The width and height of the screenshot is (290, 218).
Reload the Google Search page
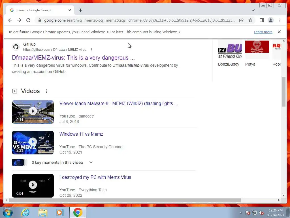(28, 20)
